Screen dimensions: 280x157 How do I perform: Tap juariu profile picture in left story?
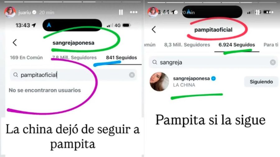coord(10,12)
